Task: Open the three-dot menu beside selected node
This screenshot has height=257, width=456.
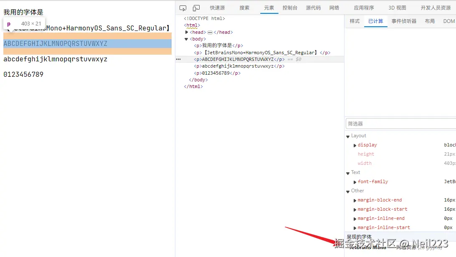Action: pos(178,59)
